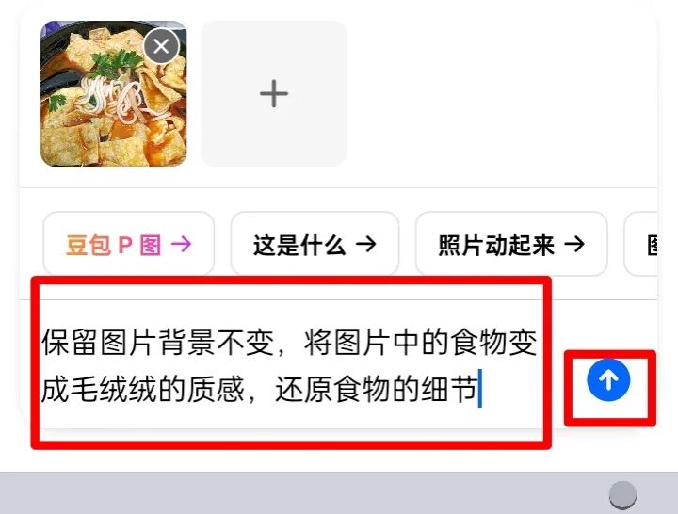Click the white X on the thumbnail
The height and width of the screenshot is (514, 678).
(x=161, y=46)
